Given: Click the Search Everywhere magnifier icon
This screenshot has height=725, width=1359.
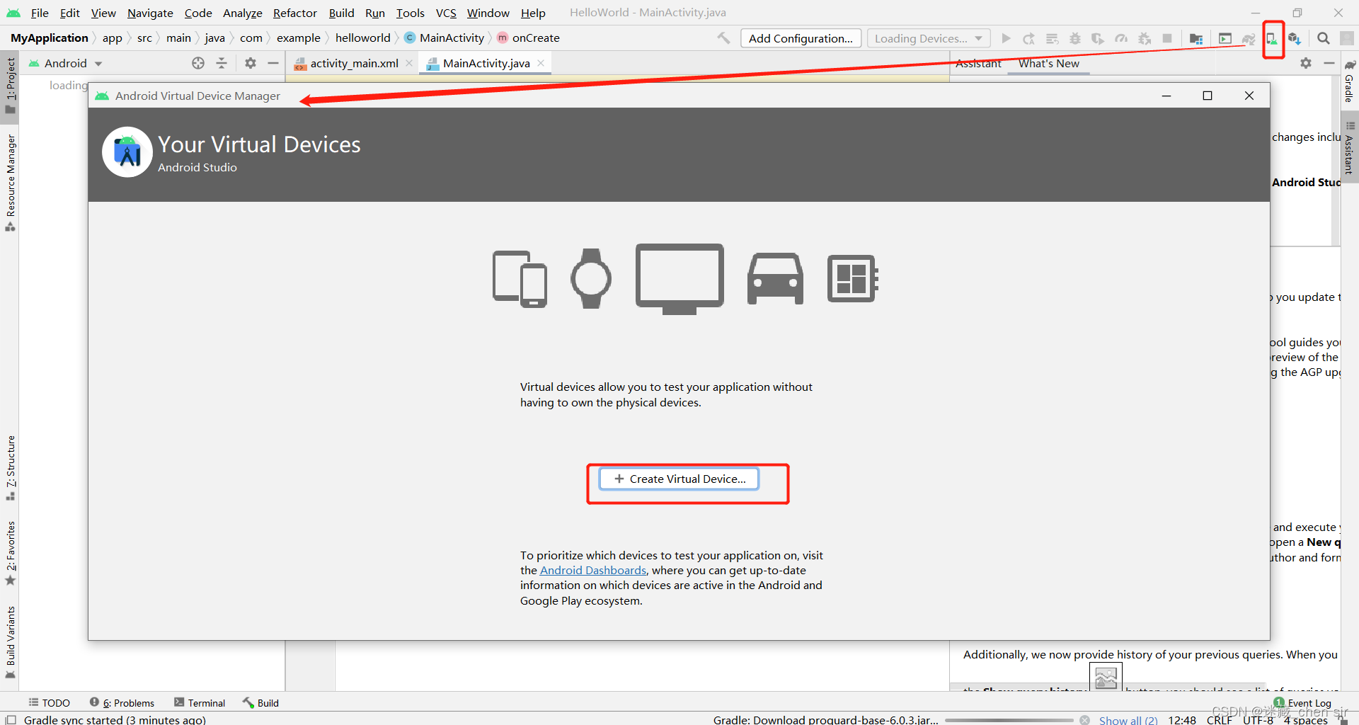Looking at the screenshot, I should [x=1323, y=38].
